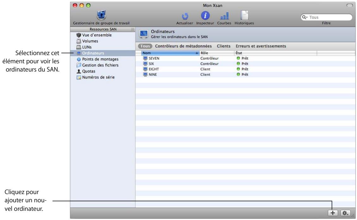Click the computer icon beside EIGHT
The width and height of the screenshot is (357, 220).
point(145,69)
